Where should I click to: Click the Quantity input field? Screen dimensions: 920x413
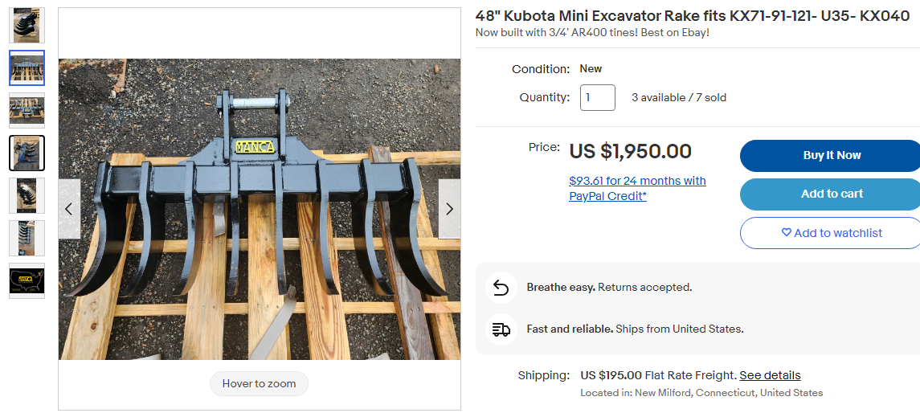[597, 97]
